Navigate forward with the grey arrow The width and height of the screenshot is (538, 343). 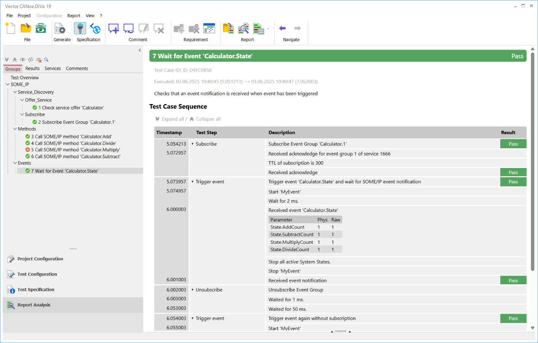[298, 28]
